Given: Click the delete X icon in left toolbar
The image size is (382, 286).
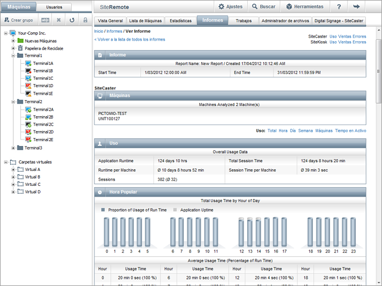Looking at the screenshot, I should [x=58, y=20].
